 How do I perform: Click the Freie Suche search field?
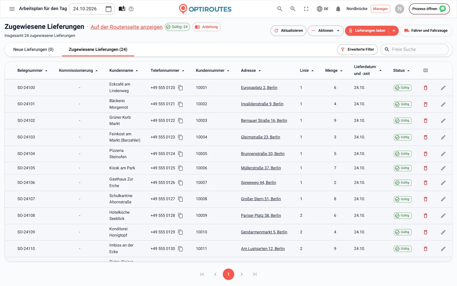[414, 49]
